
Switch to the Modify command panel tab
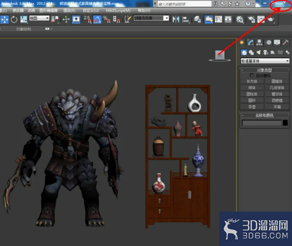click(250, 43)
